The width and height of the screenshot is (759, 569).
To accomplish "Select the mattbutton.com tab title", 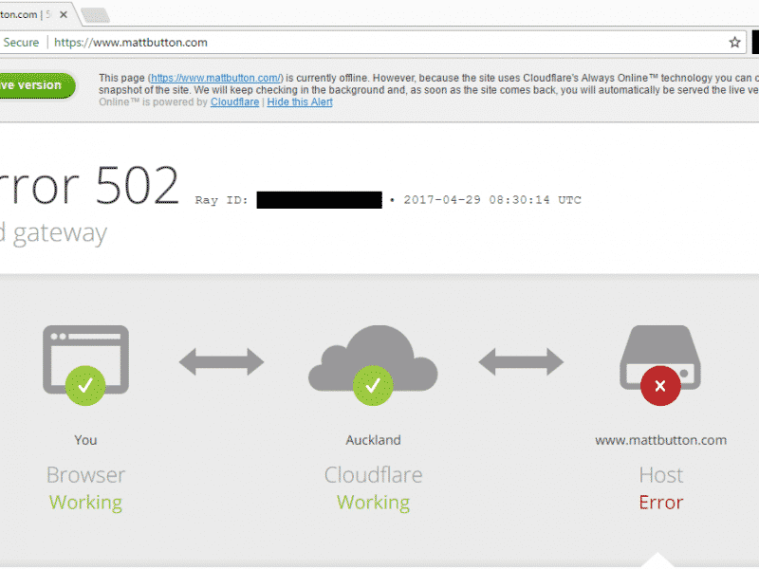I will (x=25, y=14).
